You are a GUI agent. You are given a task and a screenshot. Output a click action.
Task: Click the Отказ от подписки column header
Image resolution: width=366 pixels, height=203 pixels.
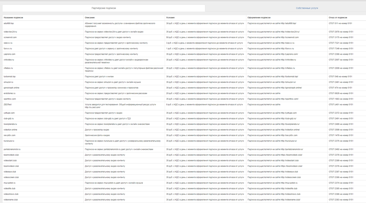tap(338, 18)
